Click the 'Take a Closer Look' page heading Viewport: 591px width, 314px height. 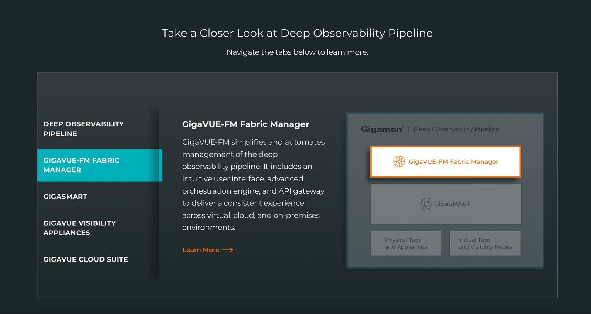point(297,33)
